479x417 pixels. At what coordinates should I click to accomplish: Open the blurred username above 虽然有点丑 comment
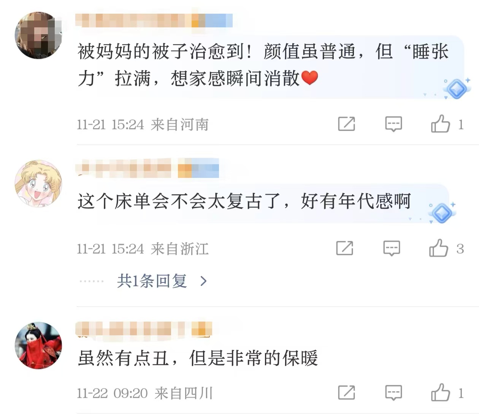144,330
